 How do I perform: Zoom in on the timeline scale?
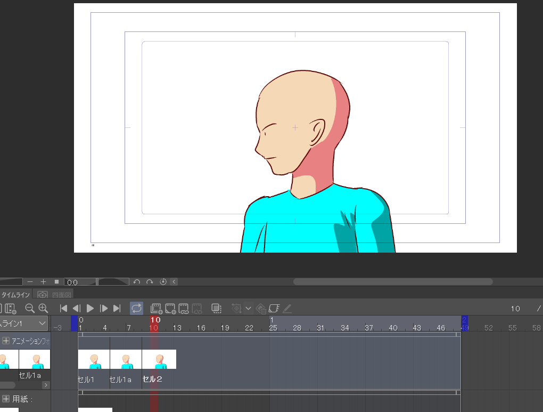43,308
